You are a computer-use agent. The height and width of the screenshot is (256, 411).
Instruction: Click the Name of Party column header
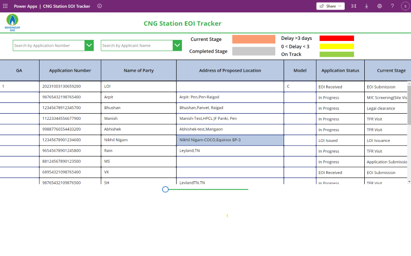click(x=139, y=71)
